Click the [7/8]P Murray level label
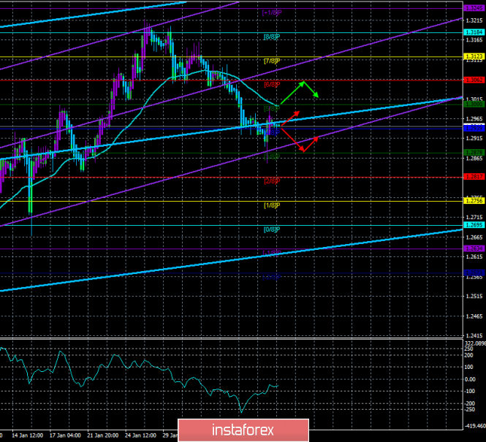 272,61
